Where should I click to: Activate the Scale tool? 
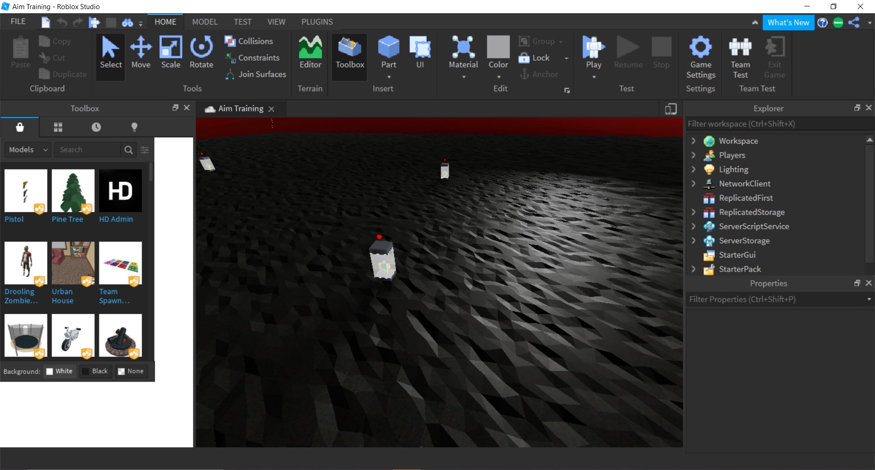coord(170,52)
